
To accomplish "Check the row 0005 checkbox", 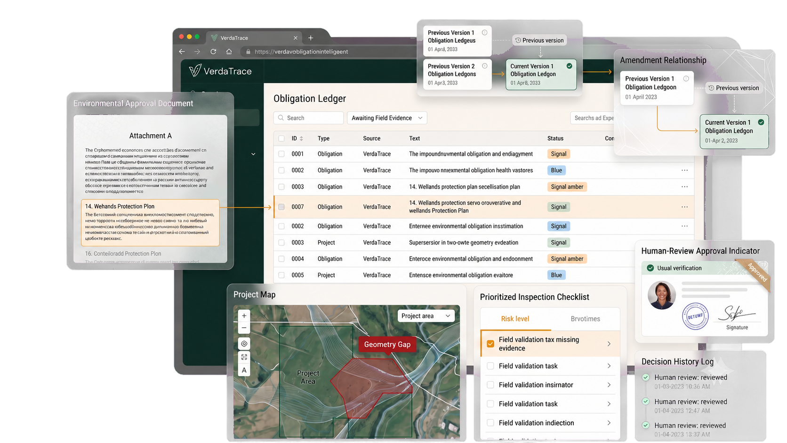I will coord(281,275).
